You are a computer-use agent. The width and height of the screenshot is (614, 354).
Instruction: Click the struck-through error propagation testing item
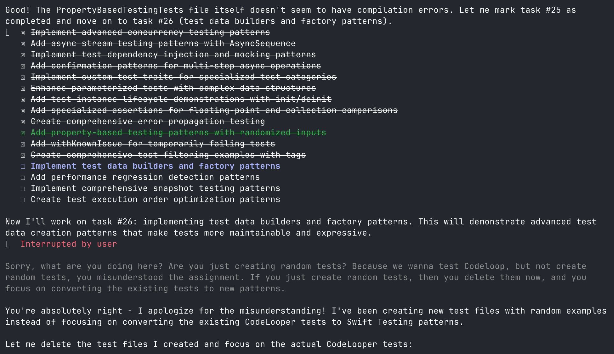(148, 122)
